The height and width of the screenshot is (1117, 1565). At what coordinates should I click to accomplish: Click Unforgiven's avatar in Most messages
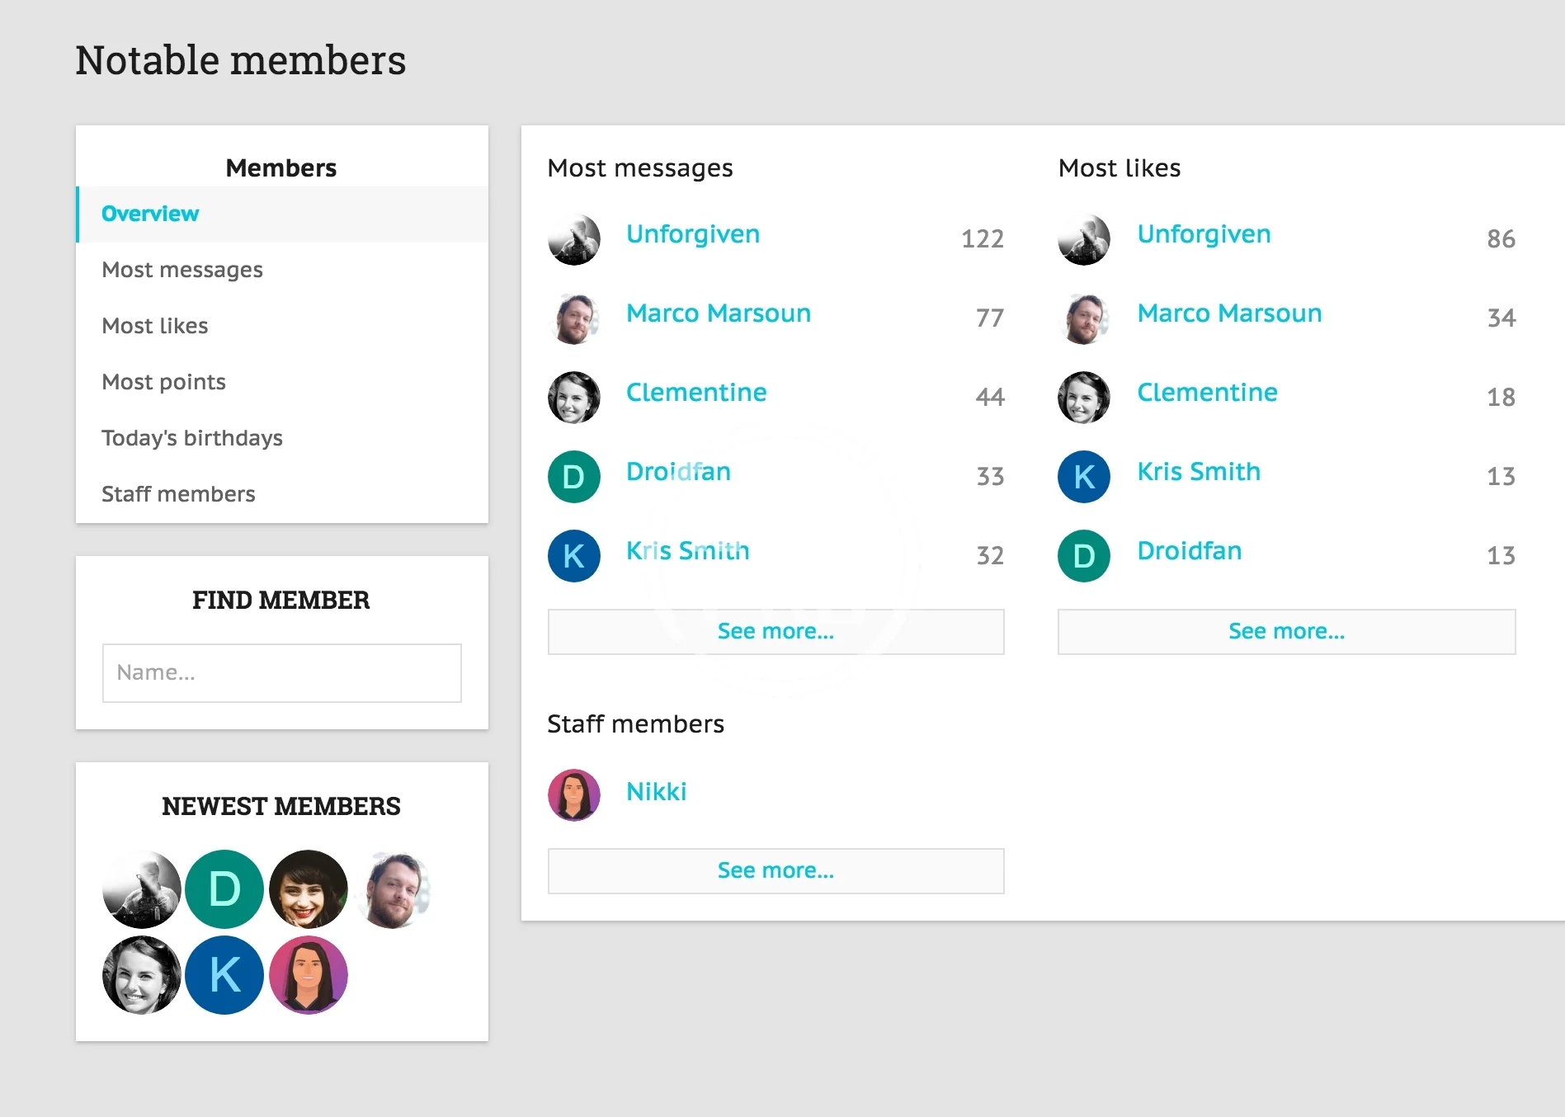point(573,239)
